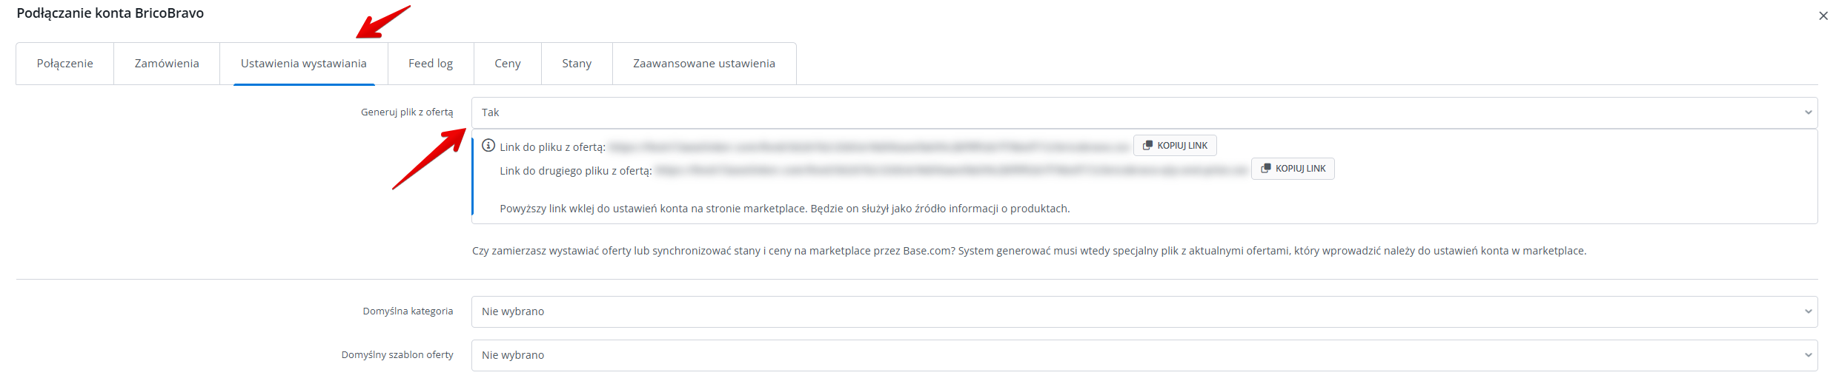This screenshot has width=1836, height=381.
Task: Click the Domyślny szablon oferty label
Action: point(397,355)
